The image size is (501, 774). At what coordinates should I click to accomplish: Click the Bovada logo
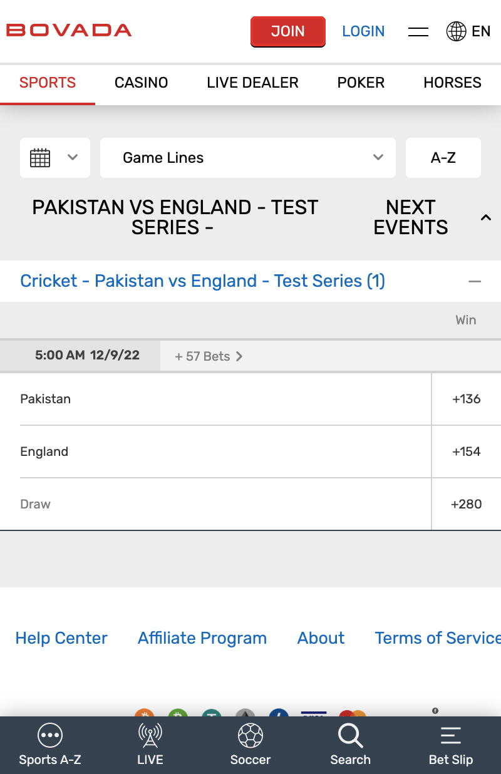point(69,30)
